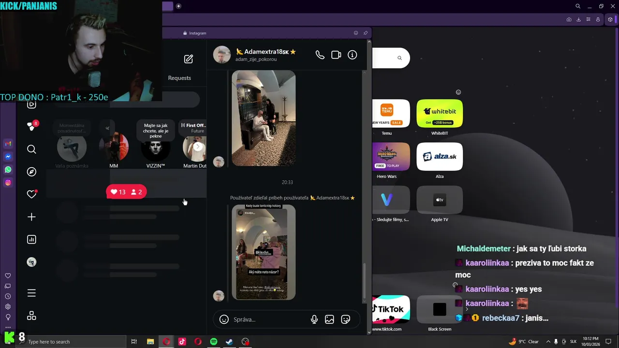Open Instagram More hamburger menu
619x348 pixels.
point(31,293)
